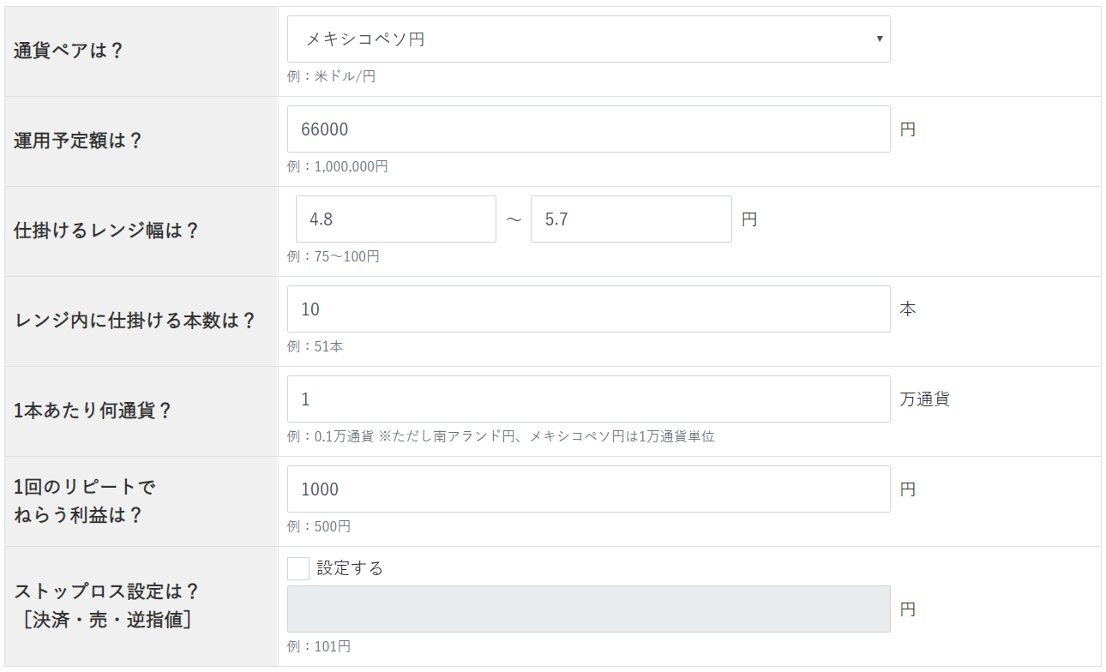
Task: Focus the 本数 field containing 10
Action: click(588, 309)
